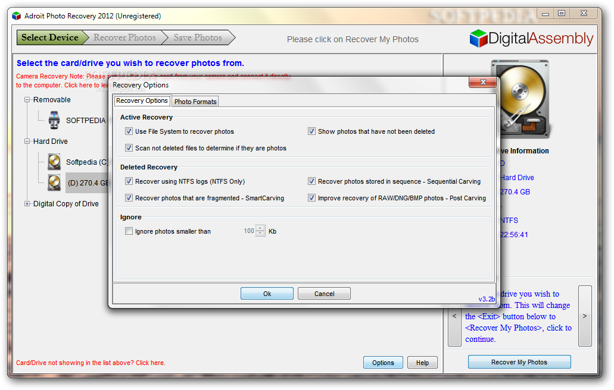Click Card/Drive not showing link
Screen dimensions: 614x390
(x=91, y=363)
